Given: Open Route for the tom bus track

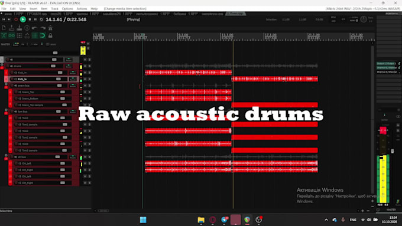Looking at the screenshot, I should (x=73, y=112).
